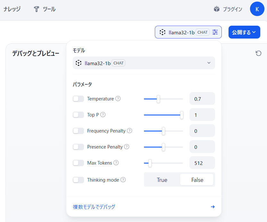Enable the Temperature toggle
267x222 pixels.
click(78, 98)
